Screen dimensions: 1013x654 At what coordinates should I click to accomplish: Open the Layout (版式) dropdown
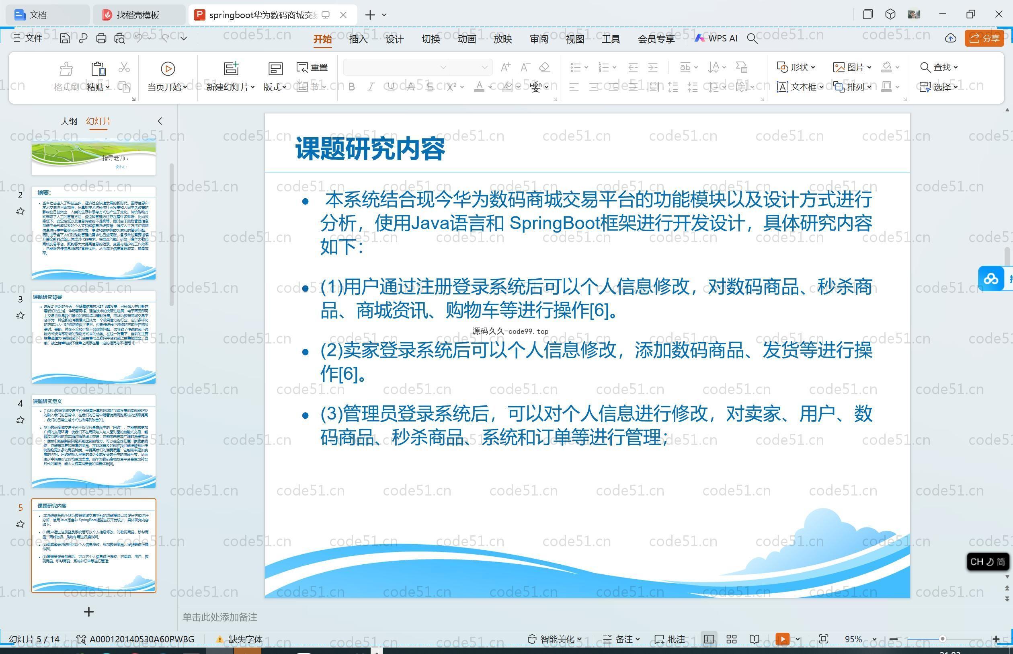click(275, 87)
